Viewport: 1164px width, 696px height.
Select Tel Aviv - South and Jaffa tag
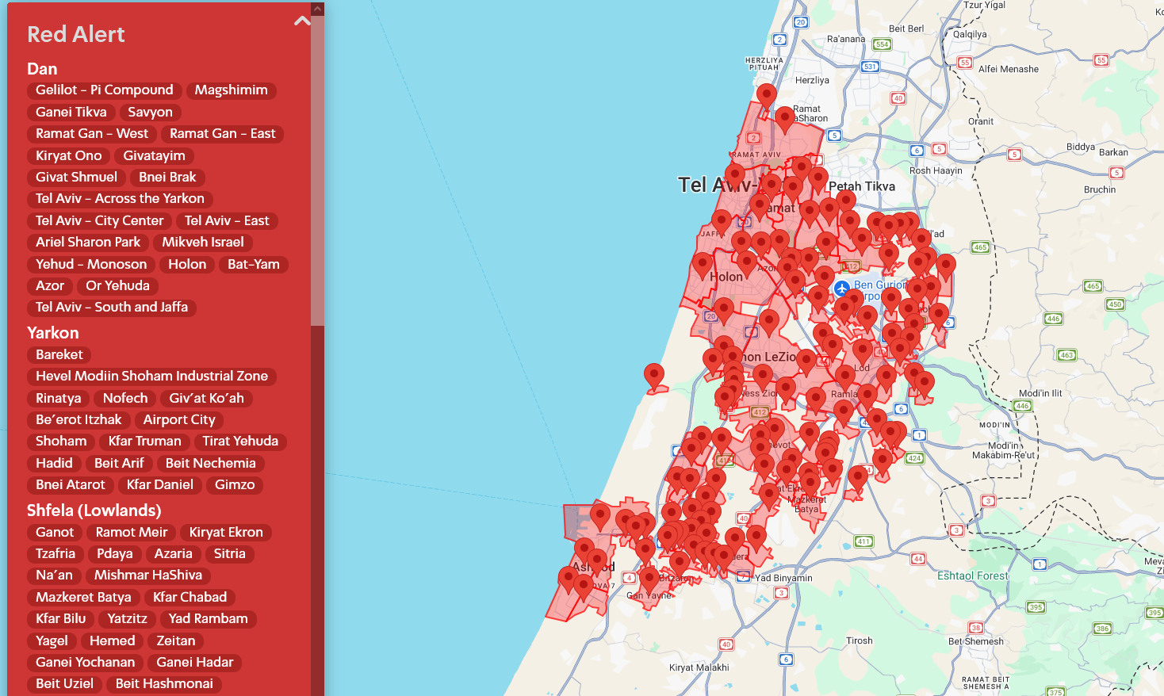pos(112,308)
